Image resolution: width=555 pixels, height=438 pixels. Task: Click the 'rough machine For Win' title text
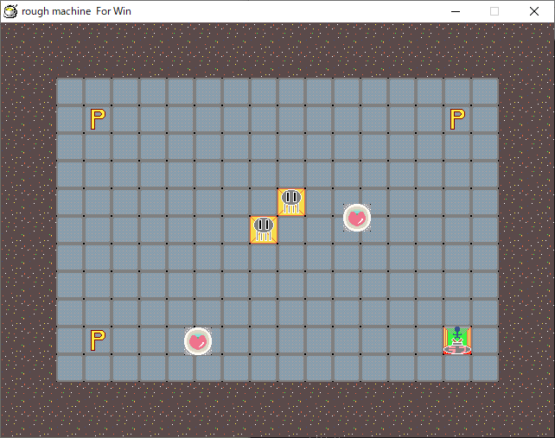pos(76,11)
